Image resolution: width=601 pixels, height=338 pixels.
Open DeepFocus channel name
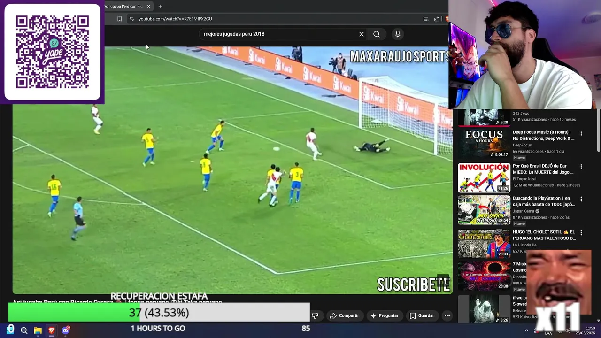click(522, 145)
